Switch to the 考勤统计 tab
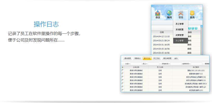 pyautogui.click(x=137, y=58)
